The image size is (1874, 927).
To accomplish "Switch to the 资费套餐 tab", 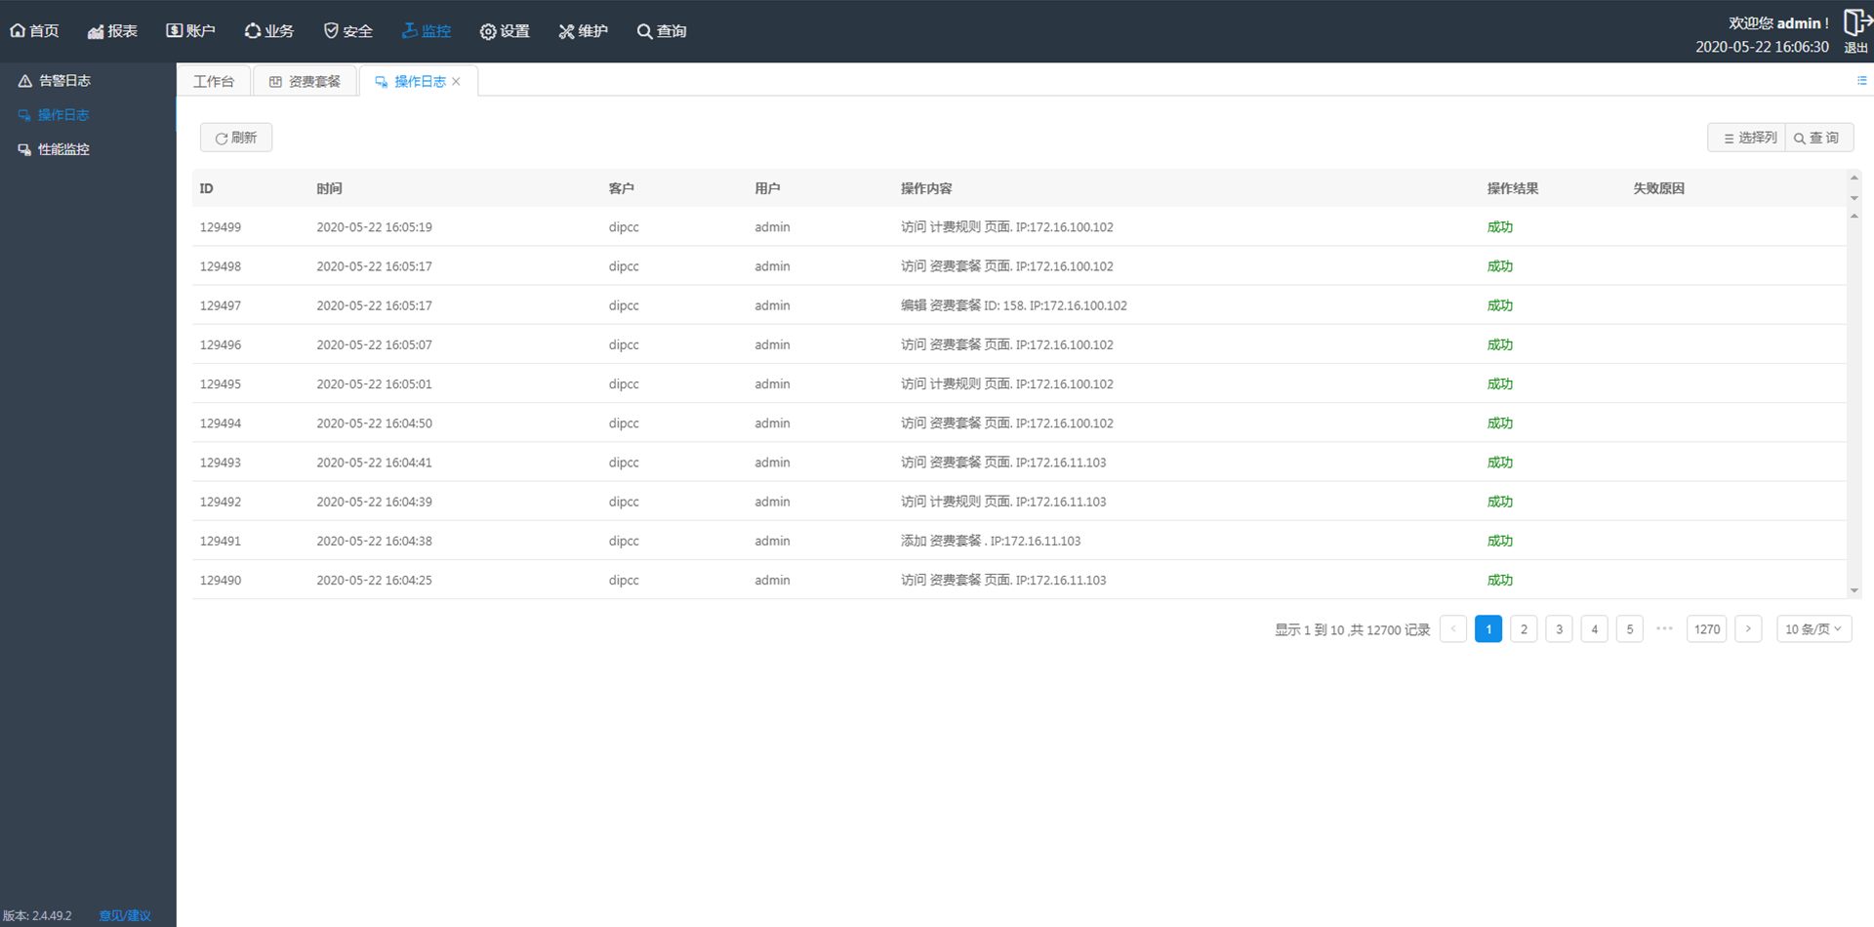I will [305, 82].
